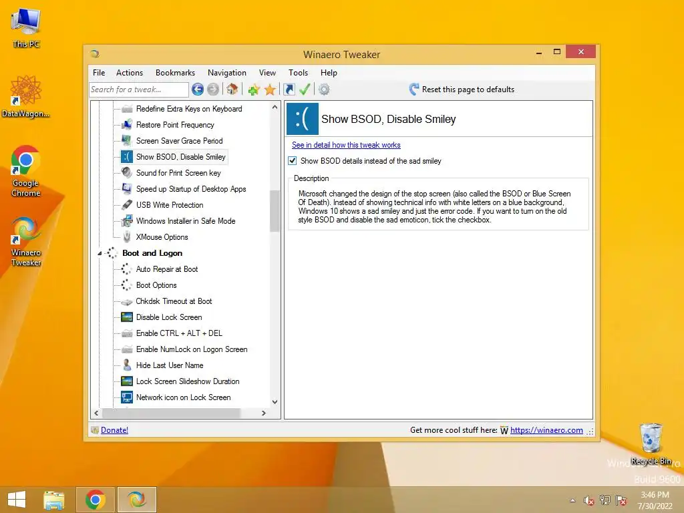This screenshot has width=684, height=513.
Task: Click the Hide Last User Name person icon
Action: [x=127, y=365]
